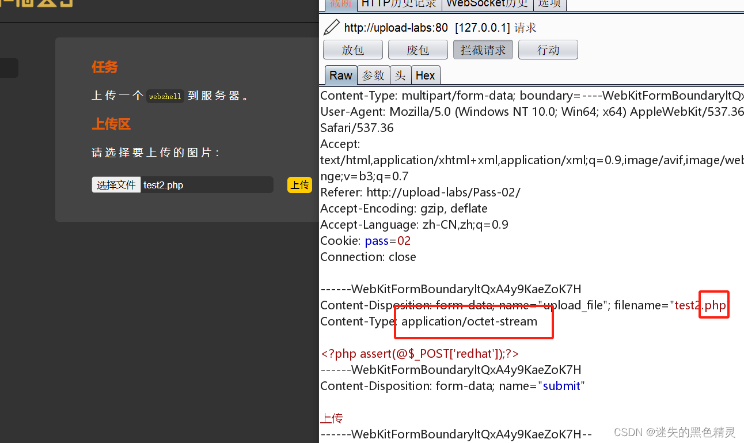Open the HTTP历史记录 tab

(x=398, y=4)
